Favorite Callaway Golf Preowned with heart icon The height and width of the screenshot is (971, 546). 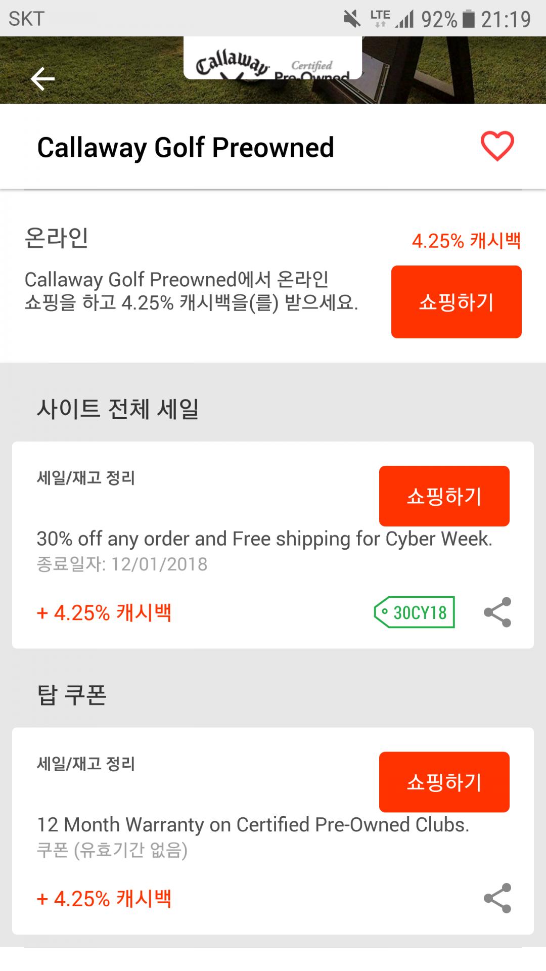click(497, 146)
